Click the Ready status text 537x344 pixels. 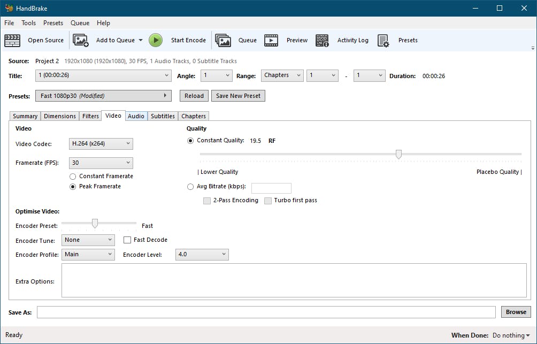click(x=14, y=335)
